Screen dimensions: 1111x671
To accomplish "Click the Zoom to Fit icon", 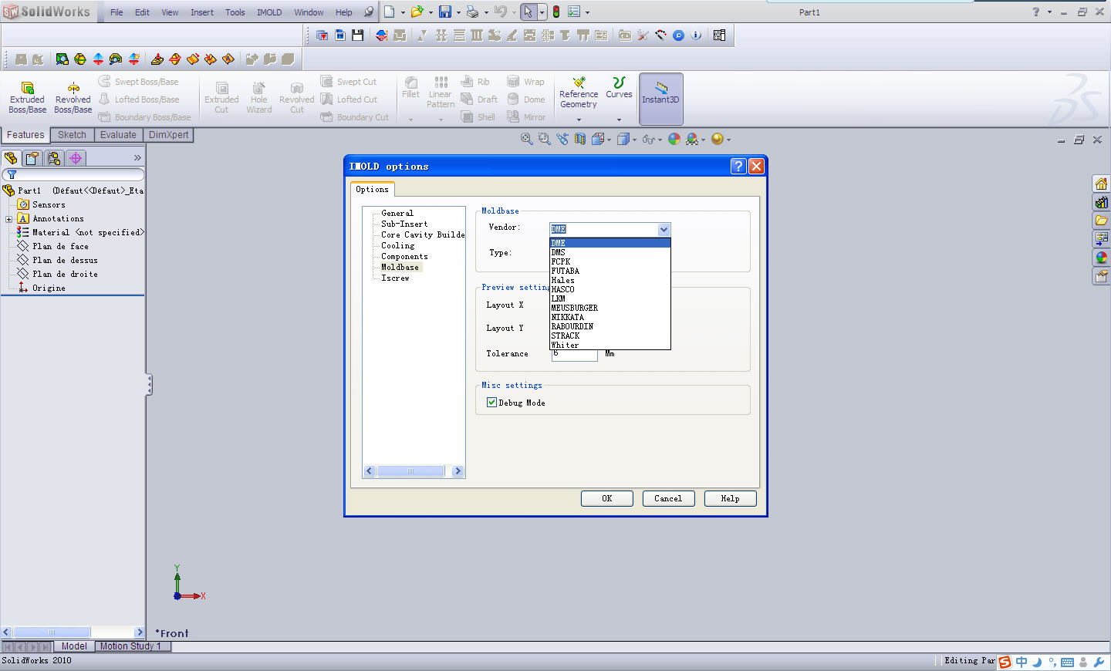I will click(526, 139).
